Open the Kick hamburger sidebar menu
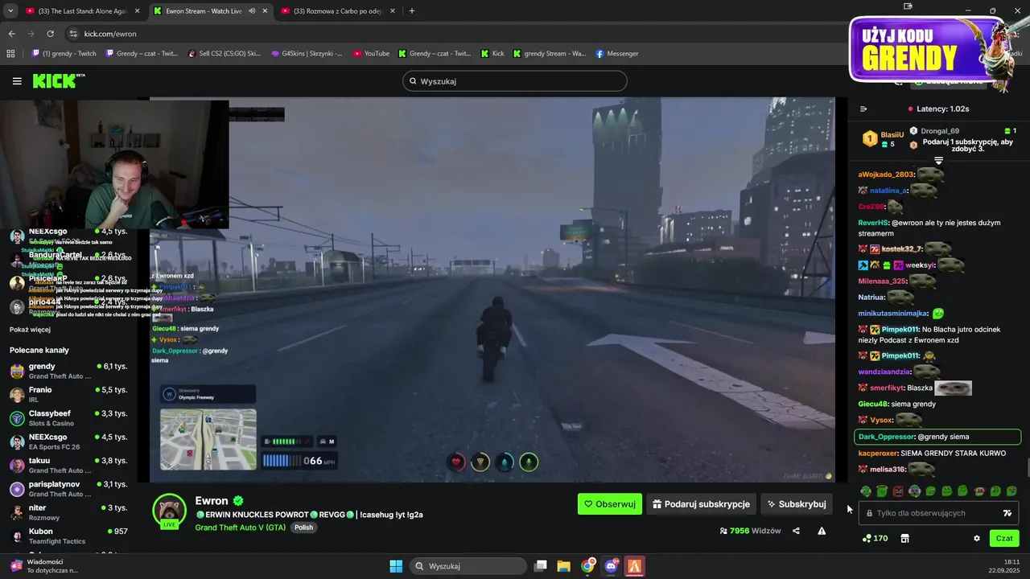Image resolution: width=1030 pixels, height=579 pixels. point(17,81)
